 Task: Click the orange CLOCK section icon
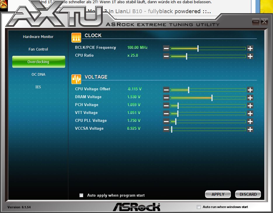click(76, 38)
